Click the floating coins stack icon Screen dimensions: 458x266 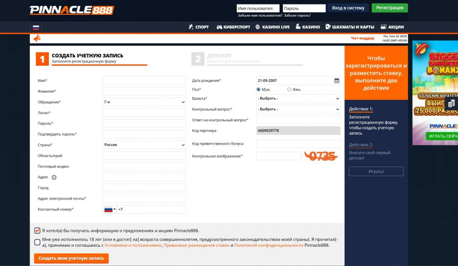[x=451, y=103]
